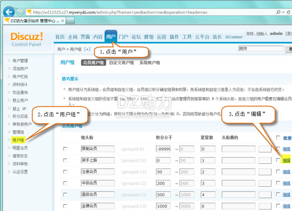Image resolution: width=292 pixels, height=211 pixels.
Task: Open the 用户 tab in the top navigation
Action: coord(111,37)
